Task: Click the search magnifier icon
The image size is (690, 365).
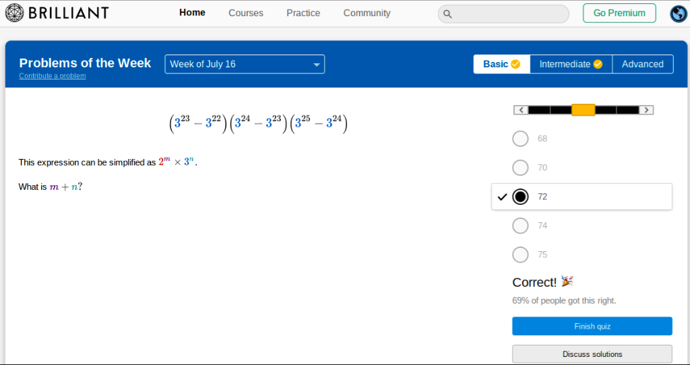Action: click(447, 14)
